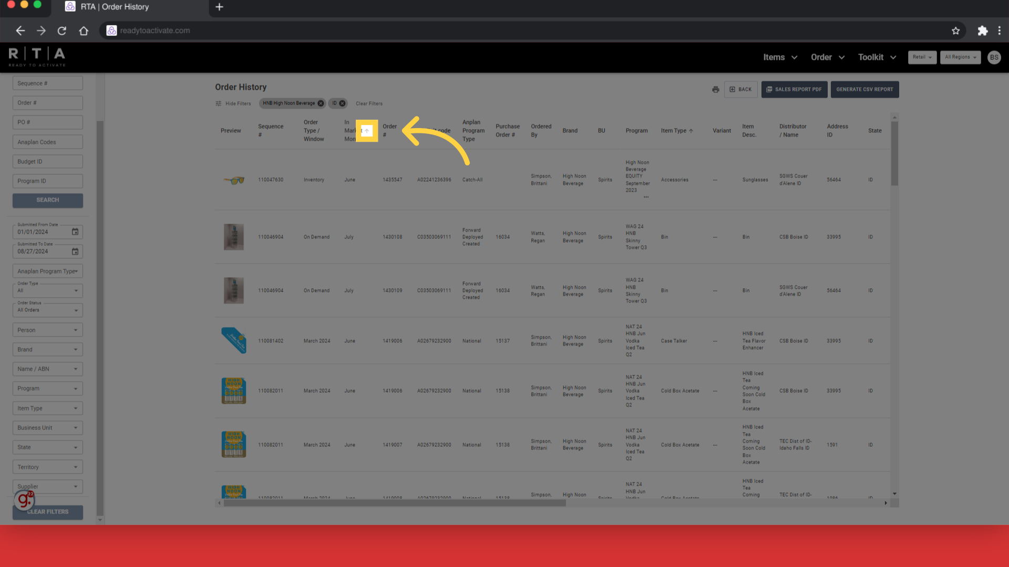
Task: Open the browser extensions puzzle icon
Action: pyautogui.click(x=982, y=31)
